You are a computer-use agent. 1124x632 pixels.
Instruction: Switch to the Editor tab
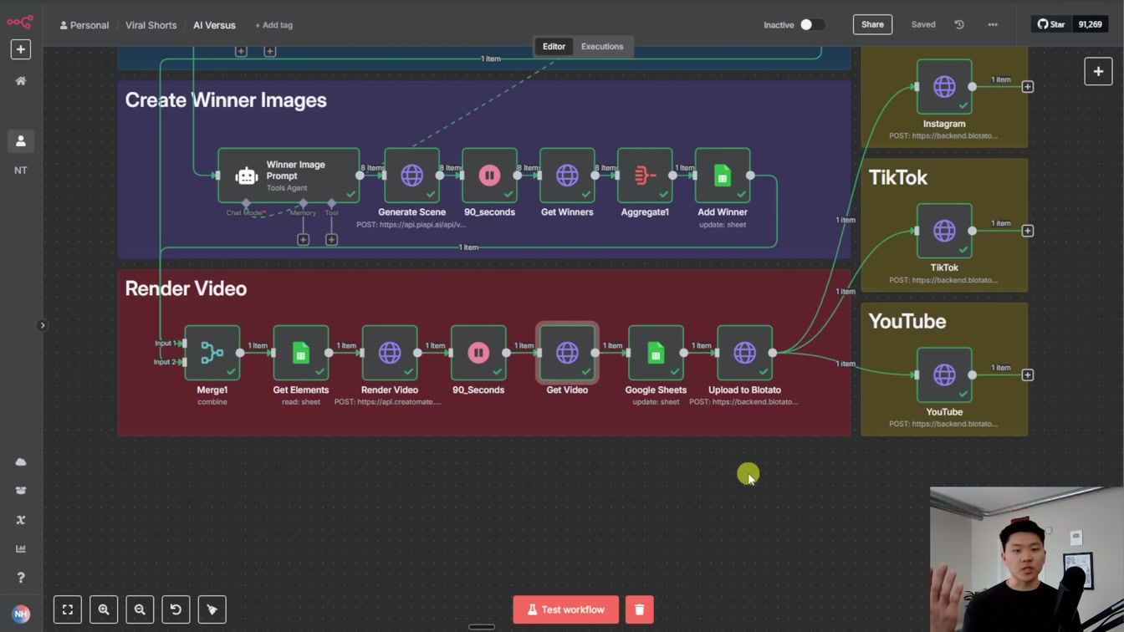pyautogui.click(x=554, y=47)
